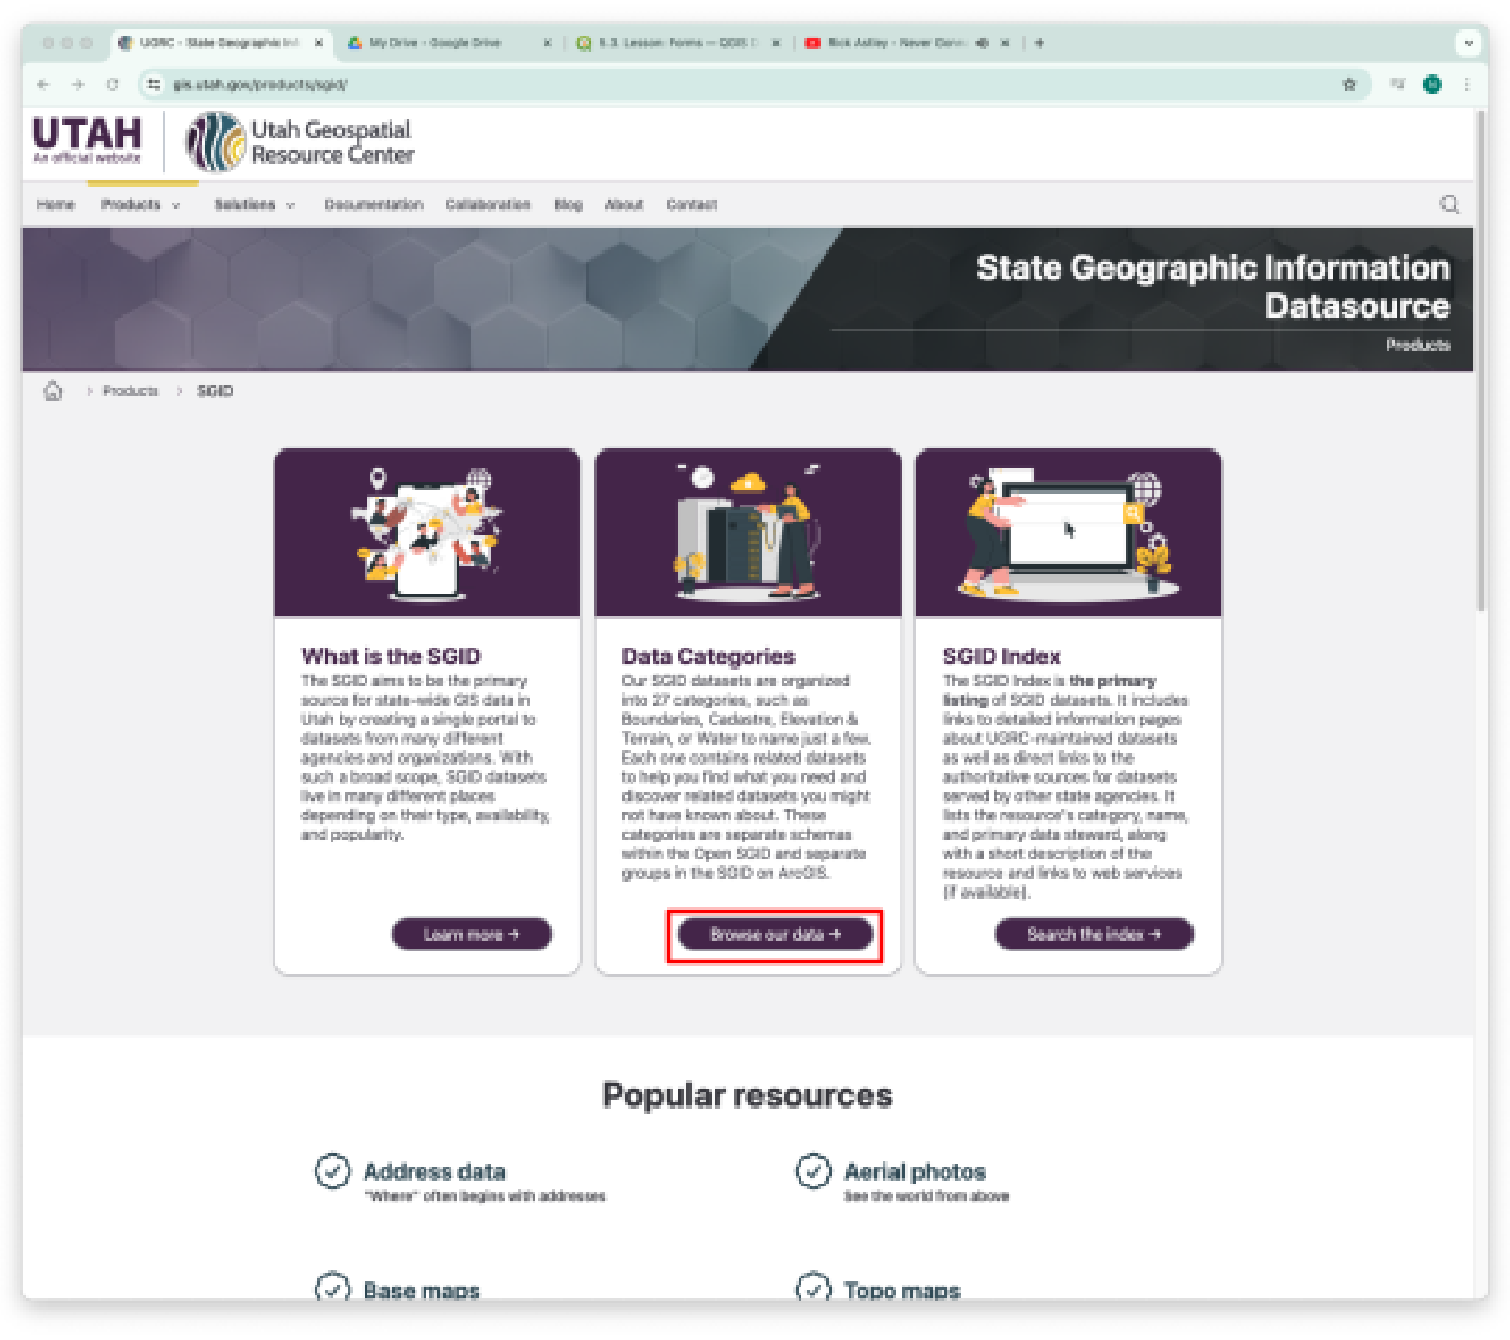The image size is (1510, 1340).
Task: Click the home icon in the breadcrumb
Action: tap(53, 391)
